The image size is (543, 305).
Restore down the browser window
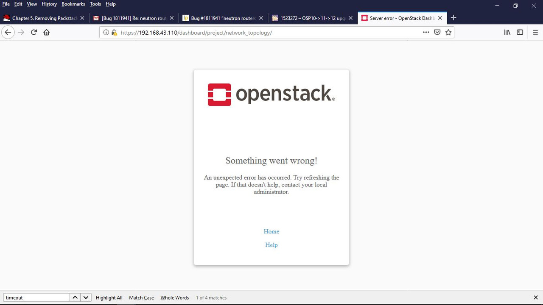pyautogui.click(x=515, y=6)
